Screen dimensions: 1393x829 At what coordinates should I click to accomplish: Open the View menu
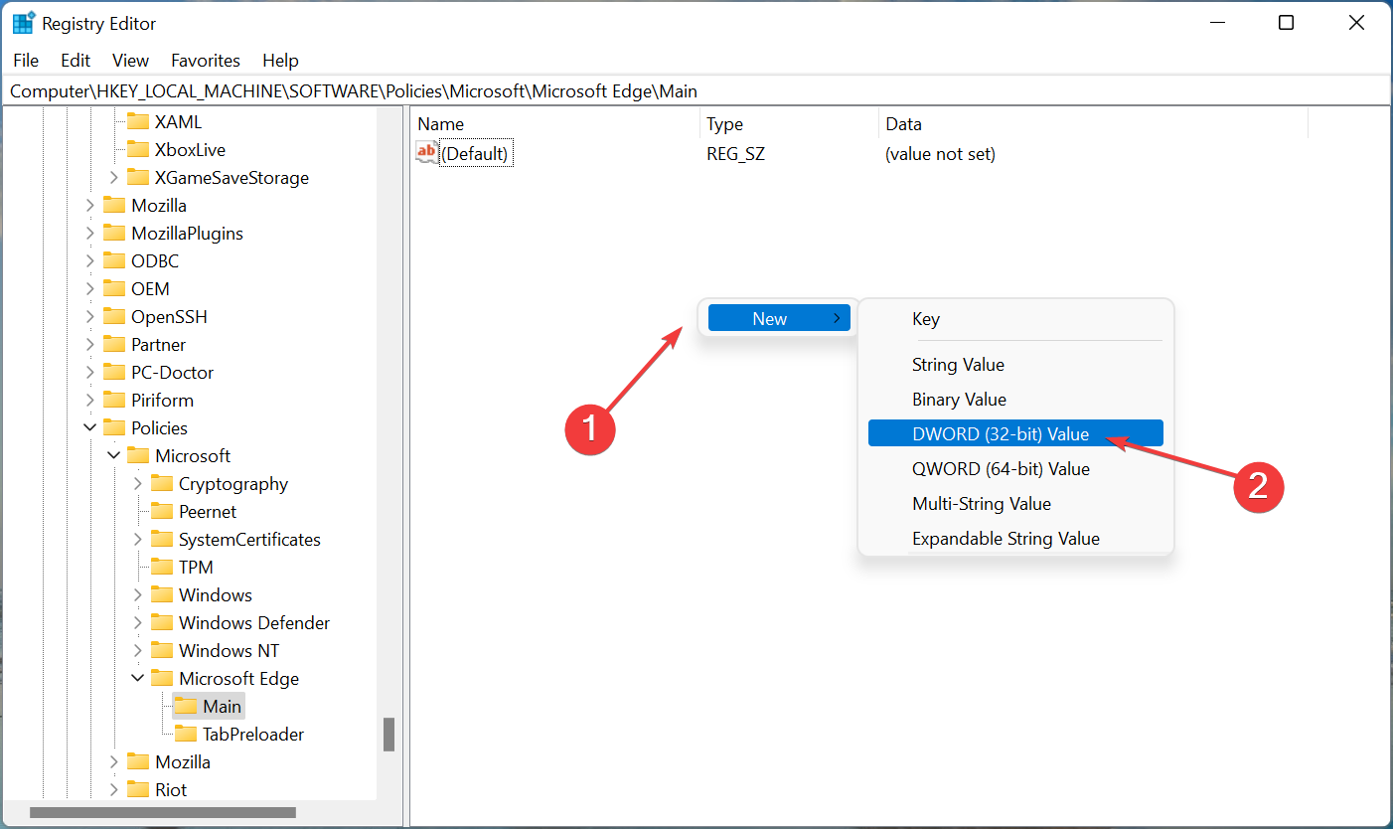(x=130, y=60)
